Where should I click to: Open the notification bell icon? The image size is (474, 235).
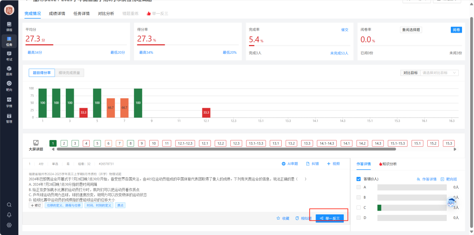pyautogui.click(x=9, y=215)
